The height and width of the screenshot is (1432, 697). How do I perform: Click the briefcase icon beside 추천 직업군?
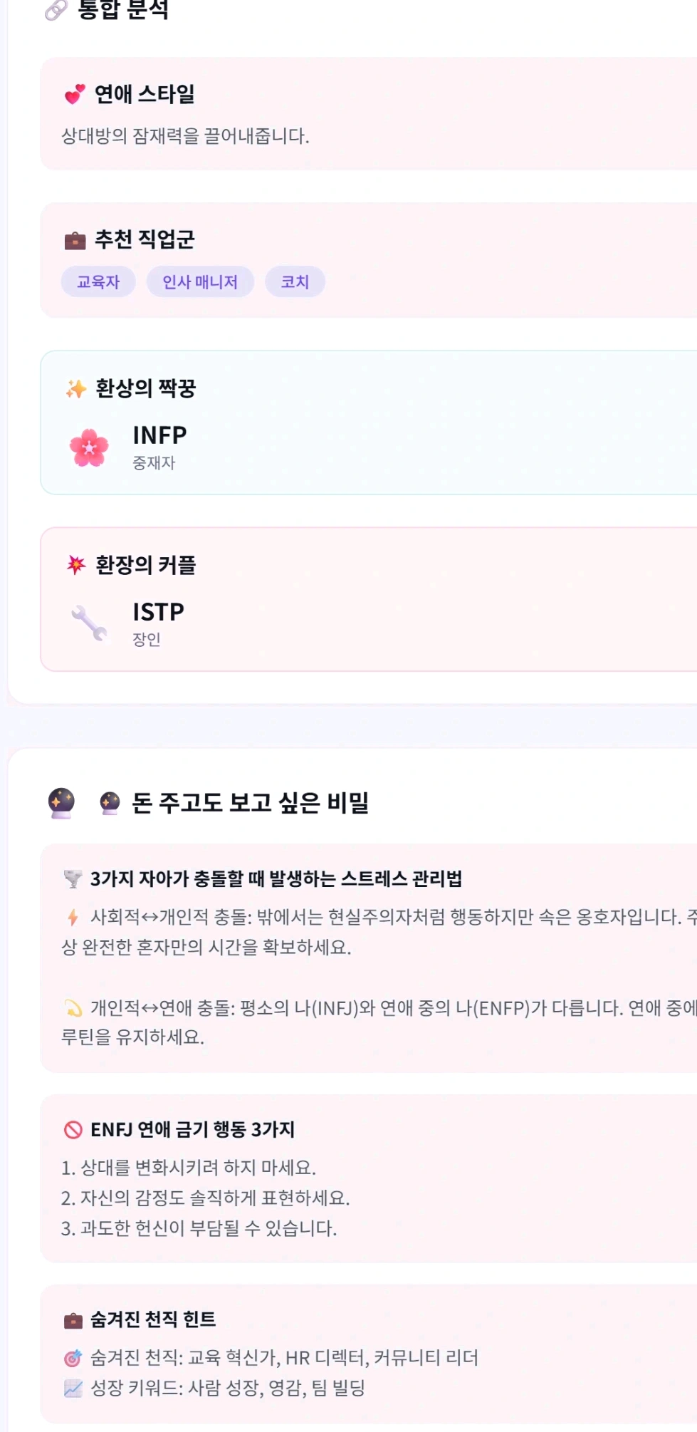[75, 240]
